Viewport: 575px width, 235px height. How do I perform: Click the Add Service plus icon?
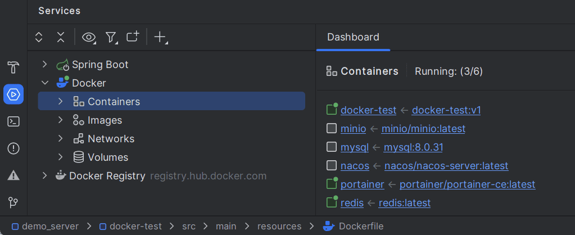pos(160,37)
